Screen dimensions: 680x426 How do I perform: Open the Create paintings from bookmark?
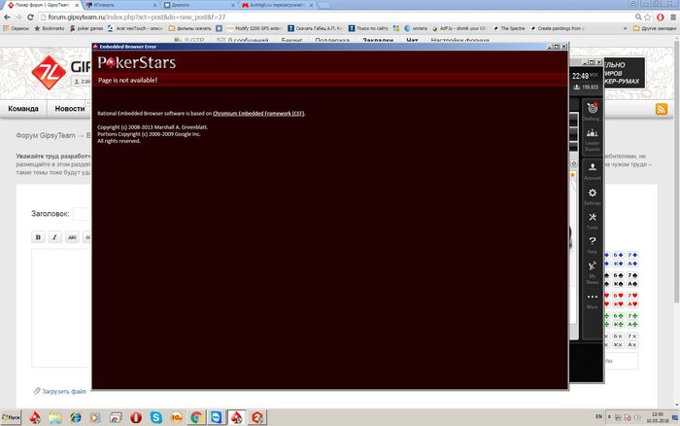tap(558, 28)
